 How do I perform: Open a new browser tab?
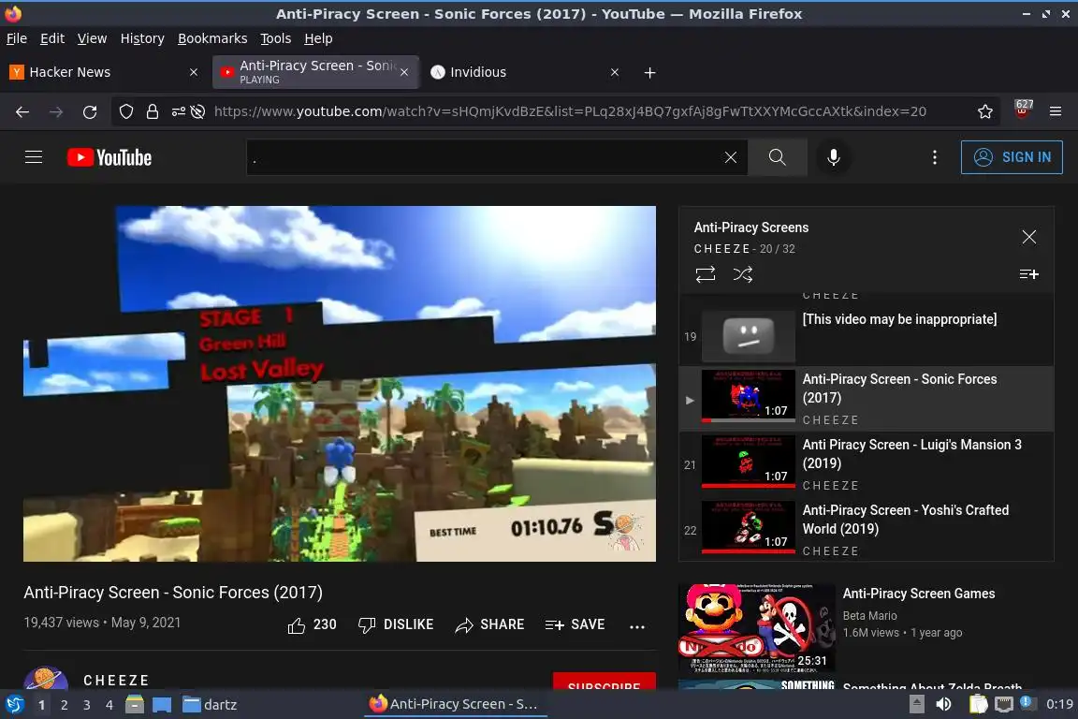click(x=649, y=72)
